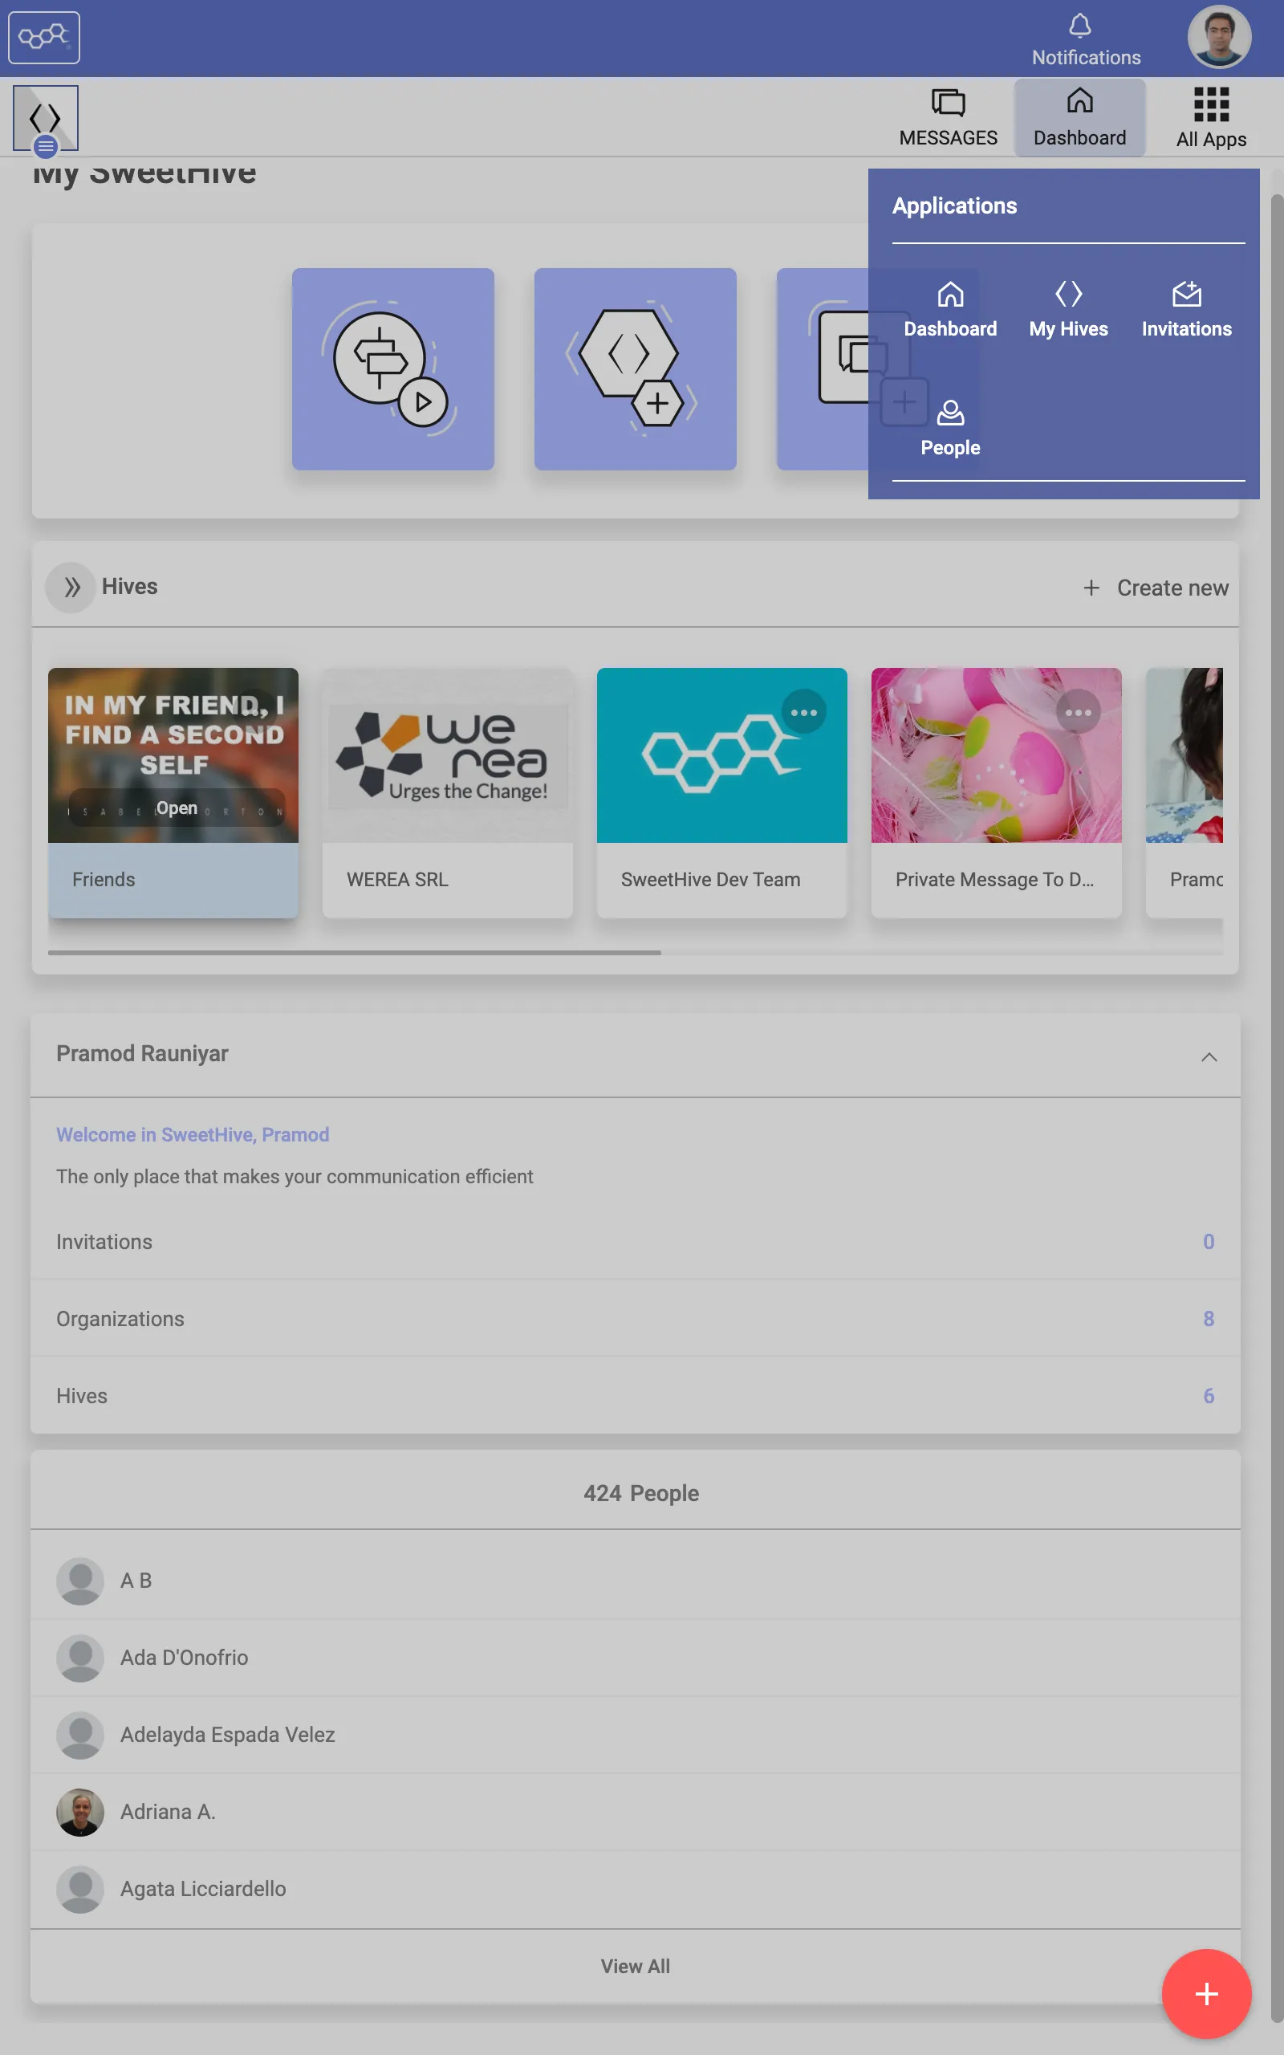
Task: Open the user profile avatar
Action: click(1219, 38)
